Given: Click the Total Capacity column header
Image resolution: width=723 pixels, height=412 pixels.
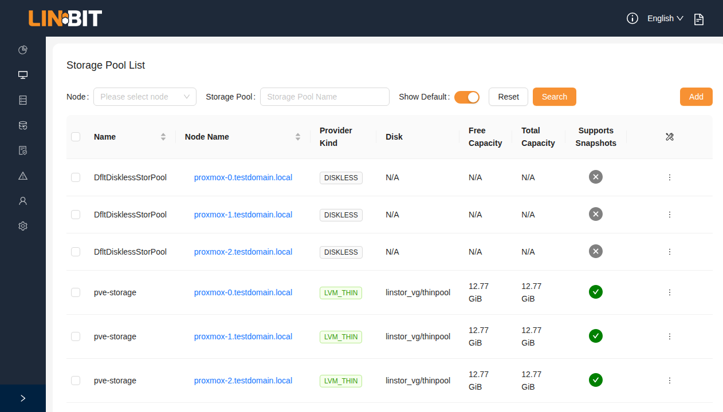Looking at the screenshot, I should pyautogui.click(x=538, y=137).
